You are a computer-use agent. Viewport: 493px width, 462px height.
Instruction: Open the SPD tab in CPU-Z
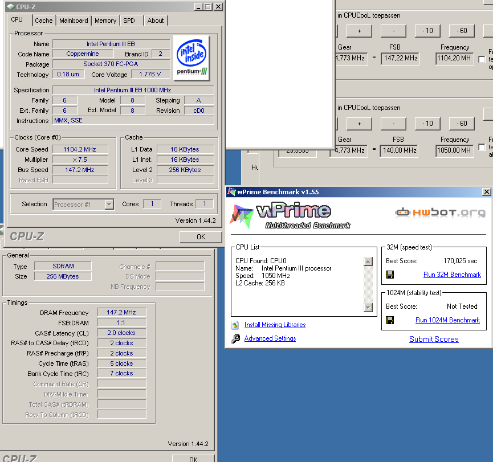(x=129, y=21)
